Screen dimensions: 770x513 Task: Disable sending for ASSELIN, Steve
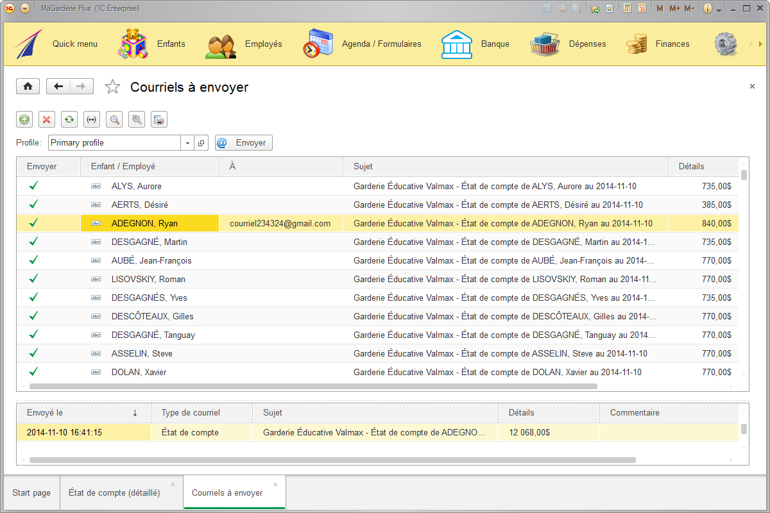pos(33,353)
